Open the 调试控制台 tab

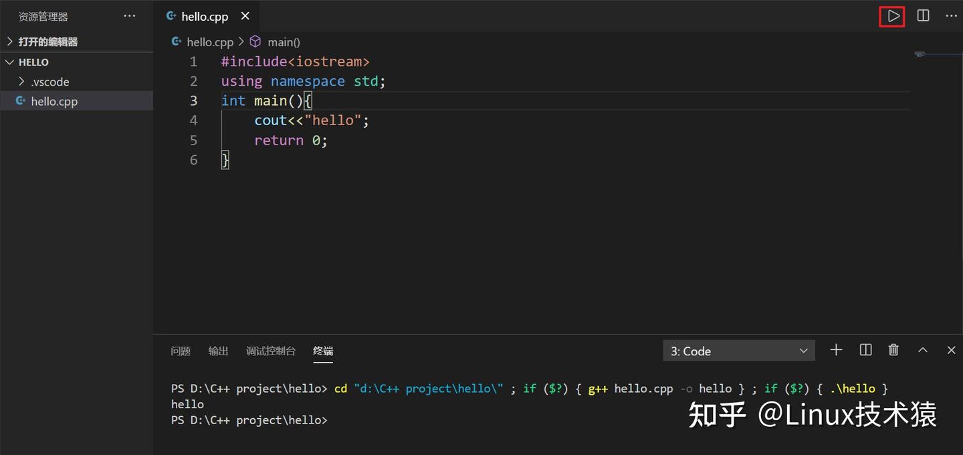[270, 351]
